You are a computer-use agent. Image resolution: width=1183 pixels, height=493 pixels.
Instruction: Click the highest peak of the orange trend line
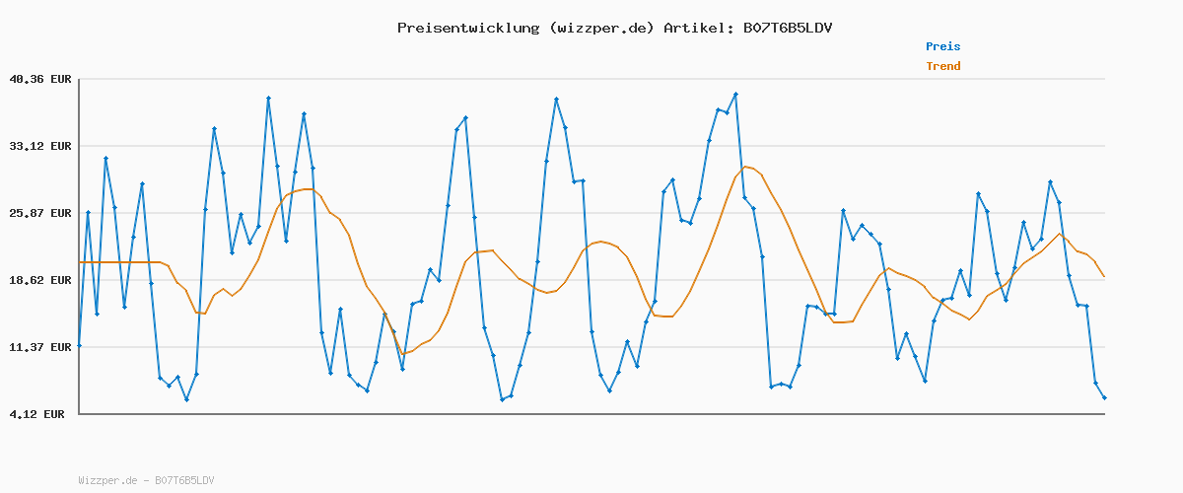pos(745,167)
